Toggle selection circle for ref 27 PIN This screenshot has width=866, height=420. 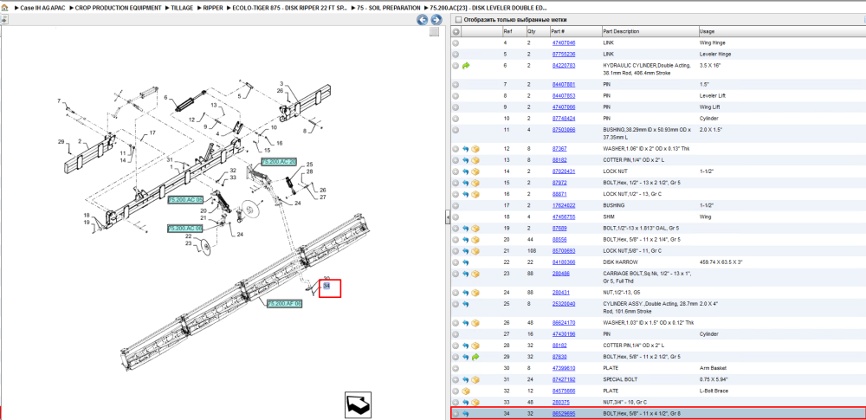point(456,334)
